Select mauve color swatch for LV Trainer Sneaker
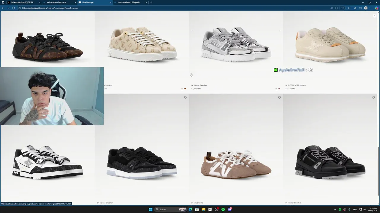This screenshot has height=213, width=380. pos(279,89)
